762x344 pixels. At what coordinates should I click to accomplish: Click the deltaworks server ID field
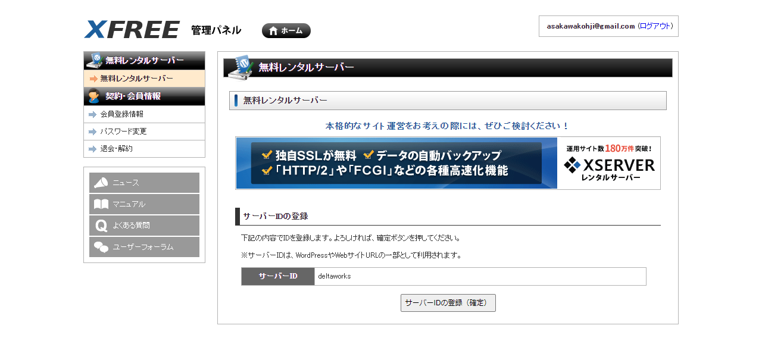click(x=479, y=276)
